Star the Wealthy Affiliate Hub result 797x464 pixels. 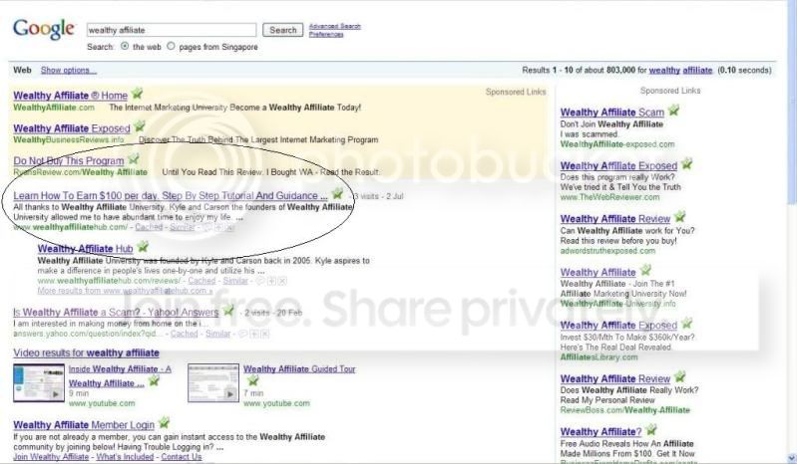pos(143,247)
